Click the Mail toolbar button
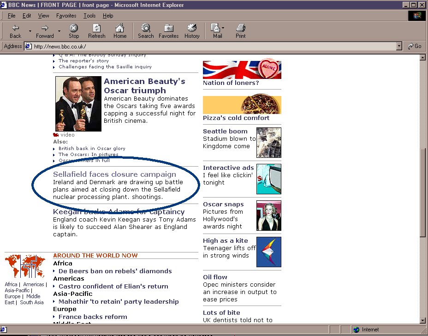 coord(216,31)
